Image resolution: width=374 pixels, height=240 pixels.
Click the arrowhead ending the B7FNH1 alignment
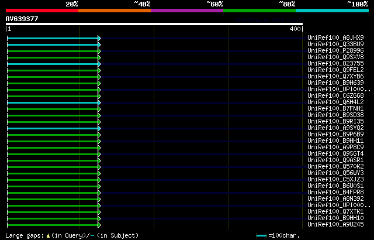[99, 109]
